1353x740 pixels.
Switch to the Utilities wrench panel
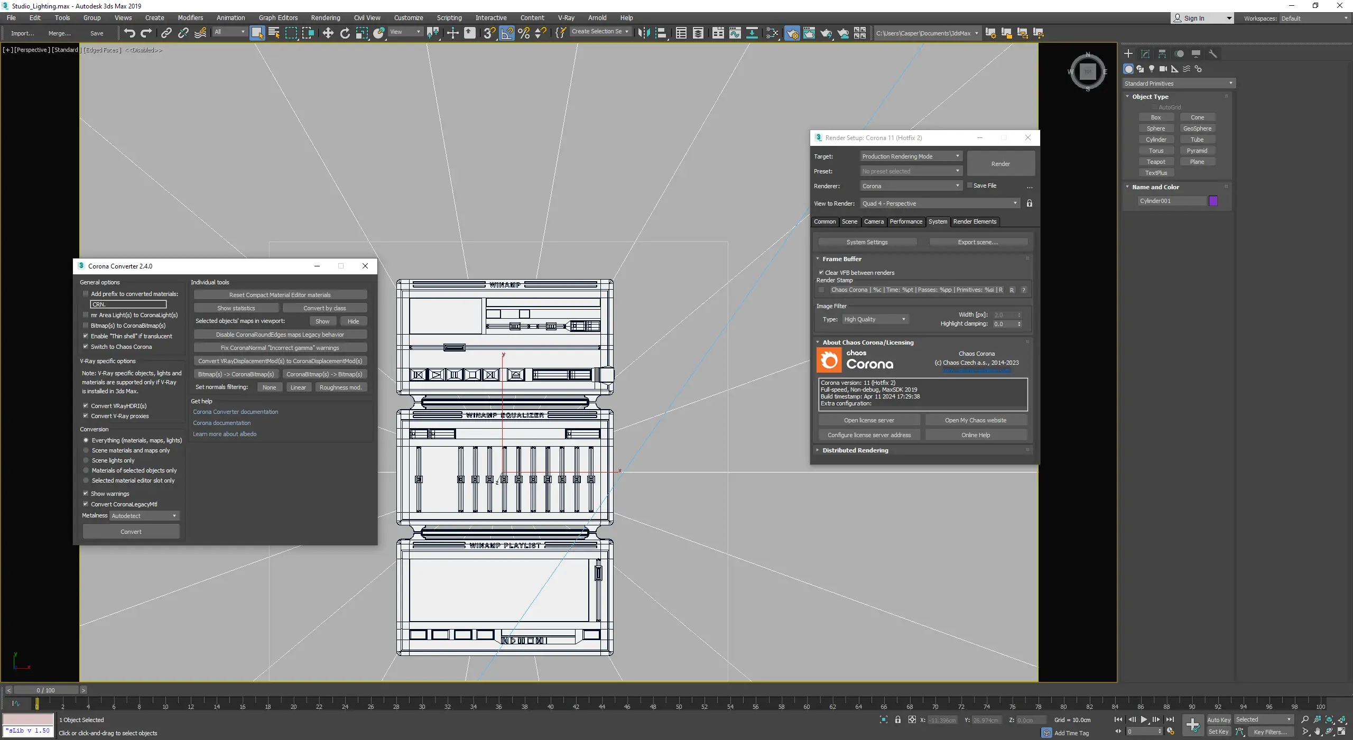coord(1212,54)
